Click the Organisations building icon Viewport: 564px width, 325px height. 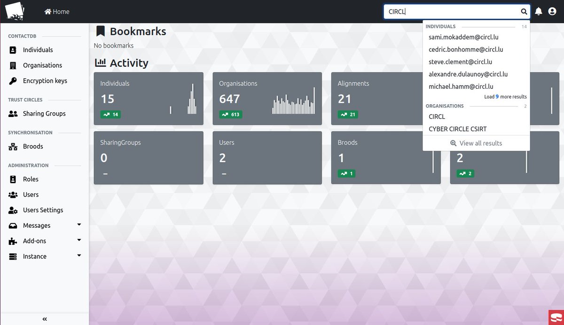pyautogui.click(x=13, y=65)
